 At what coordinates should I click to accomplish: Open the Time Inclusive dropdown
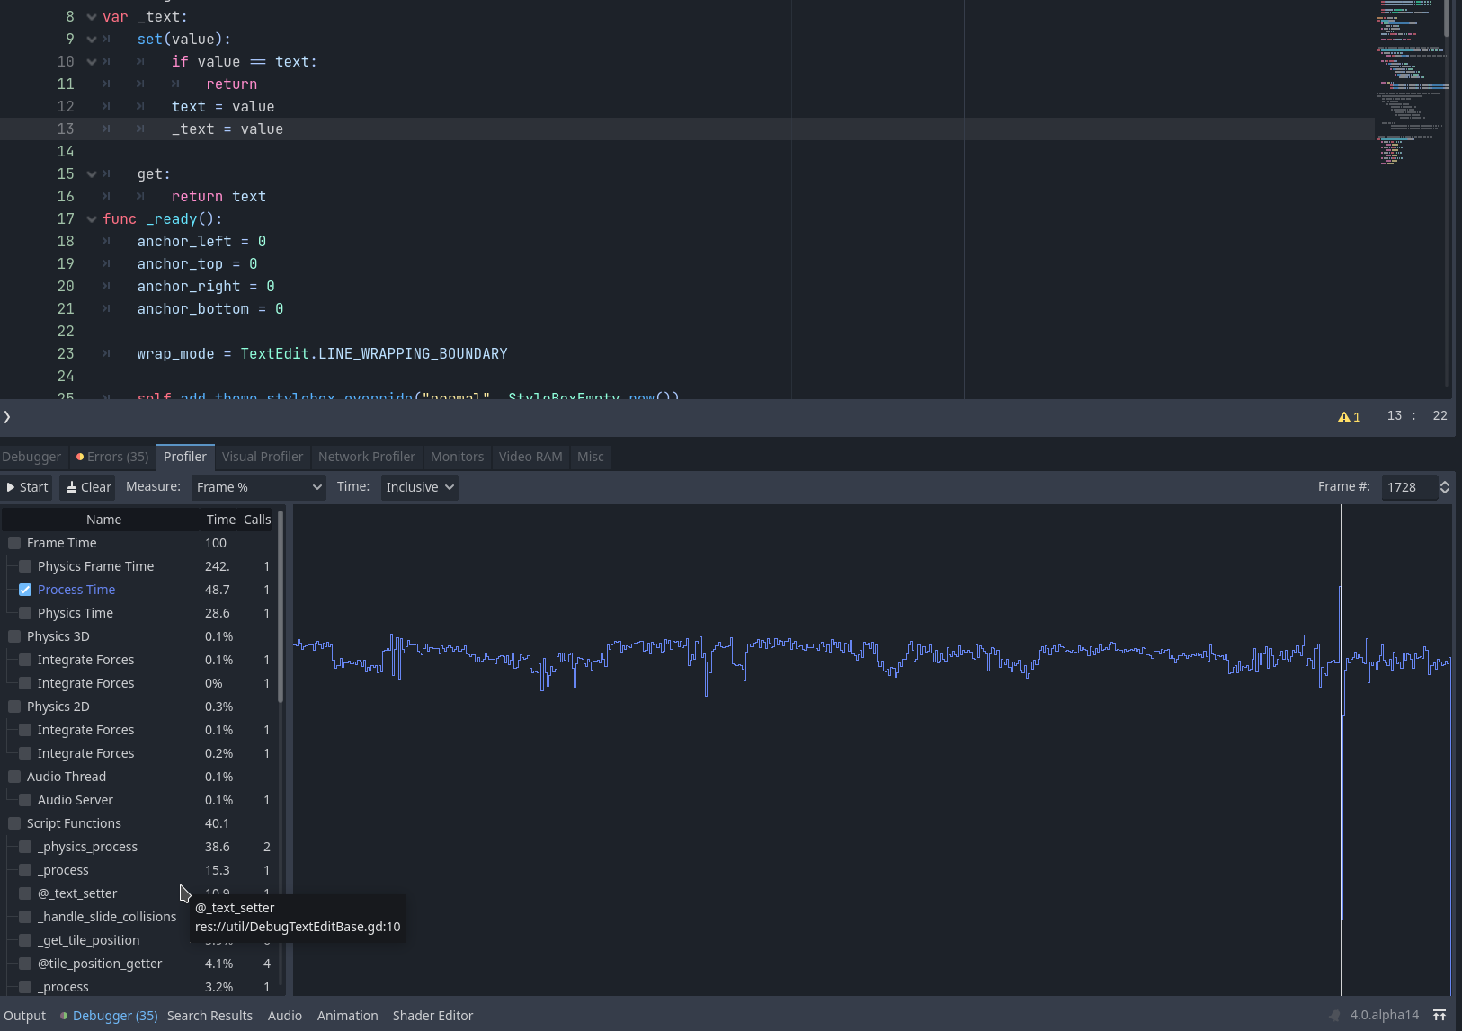pos(419,486)
